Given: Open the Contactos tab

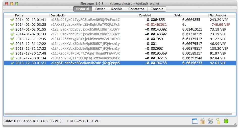Looking at the screenshot, I should [x=136, y=9].
